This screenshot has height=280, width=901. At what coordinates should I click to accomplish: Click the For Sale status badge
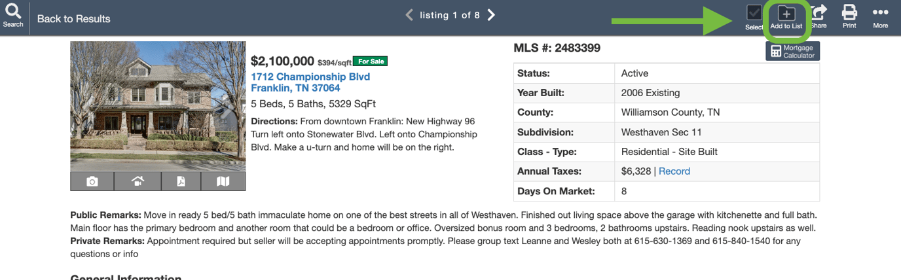coord(370,61)
